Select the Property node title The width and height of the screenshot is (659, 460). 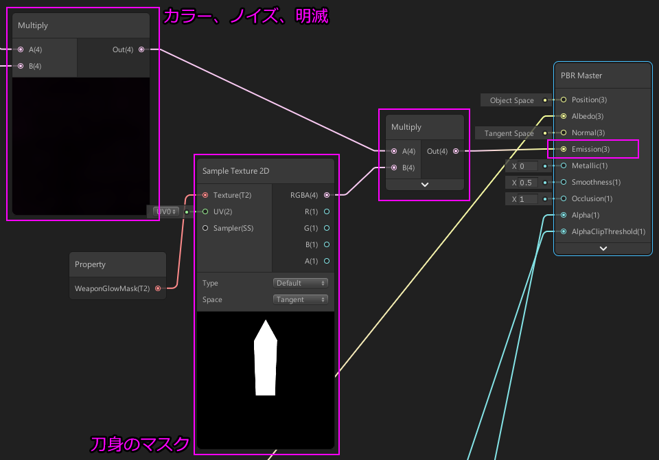tap(90, 264)
